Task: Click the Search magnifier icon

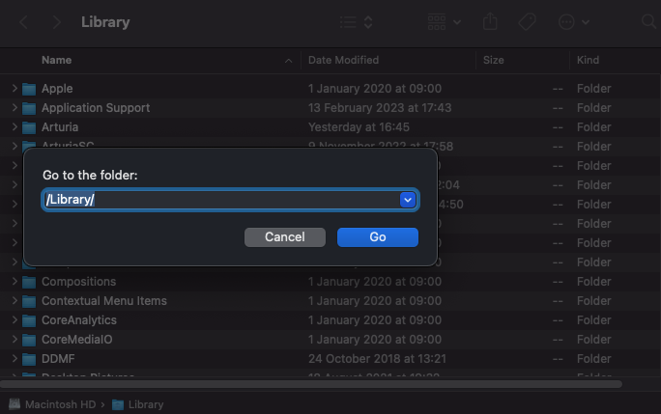Action: [647, 21]
